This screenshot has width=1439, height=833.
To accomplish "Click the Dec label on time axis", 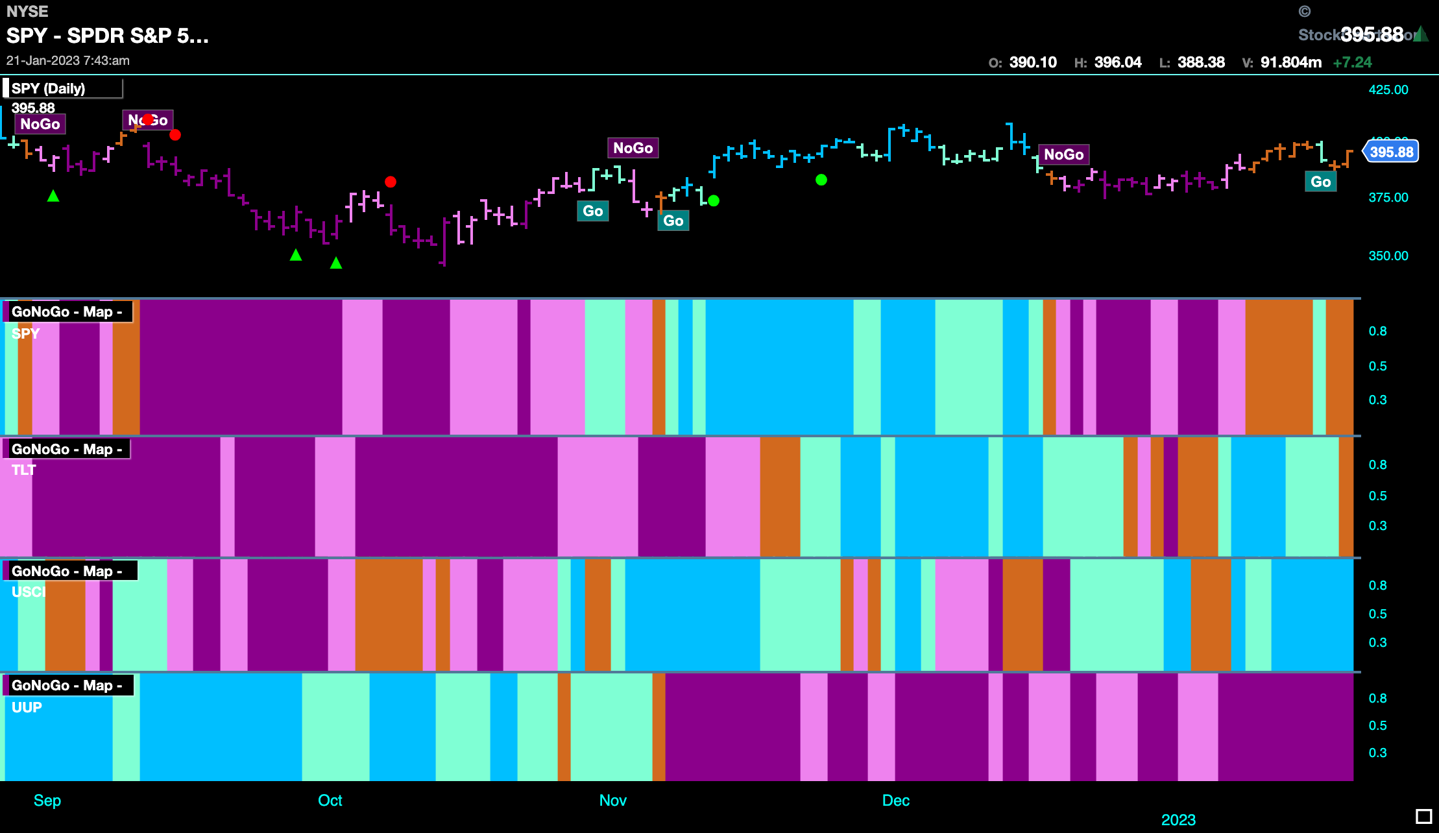I will (x=896, y=800).
